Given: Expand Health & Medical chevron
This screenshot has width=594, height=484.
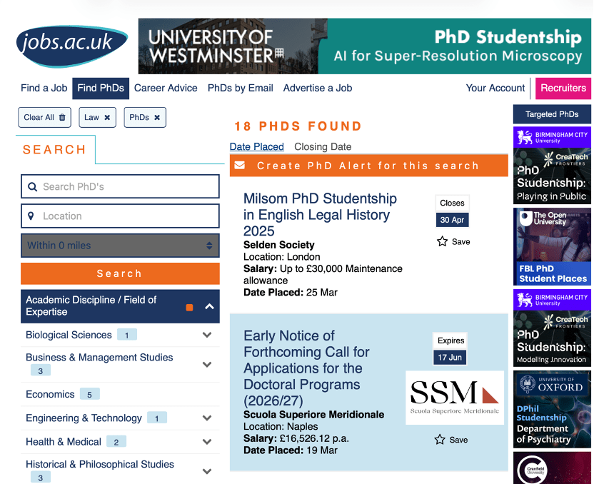Looking at the screenshot, I should coord(207,442).
